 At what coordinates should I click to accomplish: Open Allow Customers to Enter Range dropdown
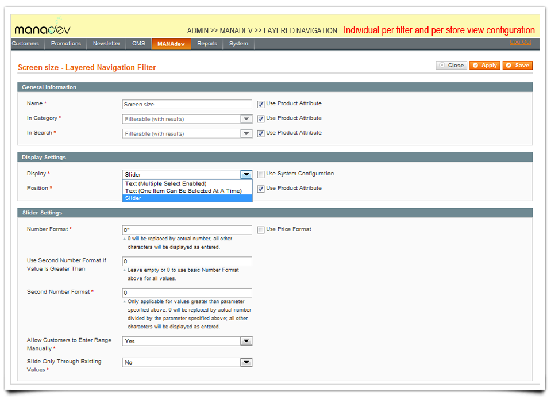pos(187,341)
